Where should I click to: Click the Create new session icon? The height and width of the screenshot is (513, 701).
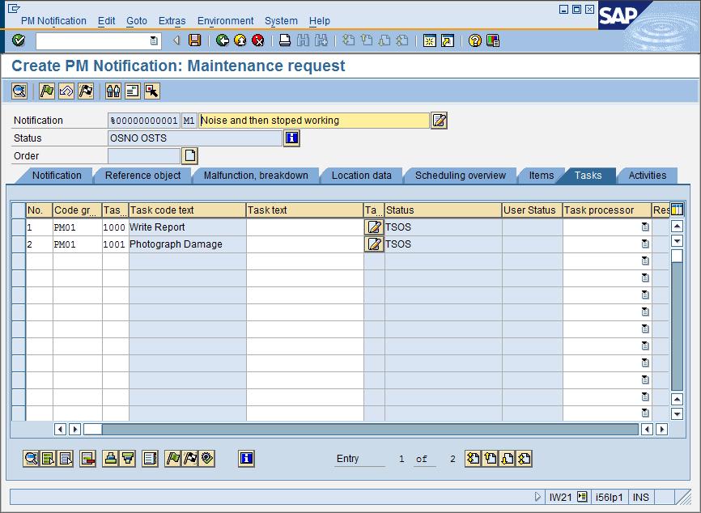pos(430,40)
